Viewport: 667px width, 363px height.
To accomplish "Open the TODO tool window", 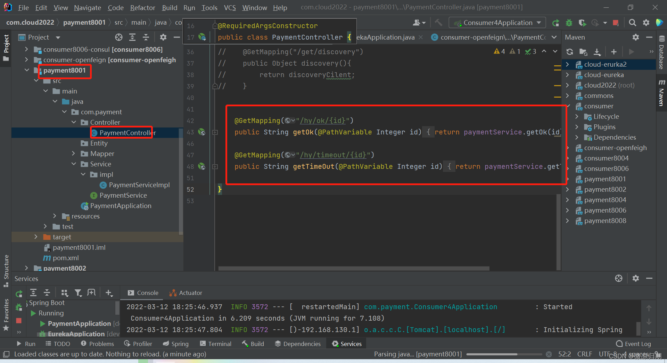I will coord(58,344).
